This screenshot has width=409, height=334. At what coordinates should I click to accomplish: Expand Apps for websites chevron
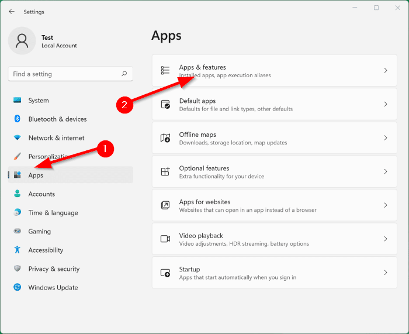pyautogui.click(x=386, y=205)
